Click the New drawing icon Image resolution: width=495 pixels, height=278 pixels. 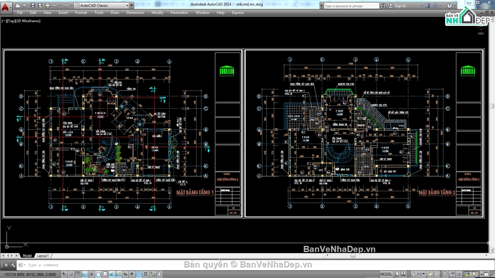click(x=18, y=5)
